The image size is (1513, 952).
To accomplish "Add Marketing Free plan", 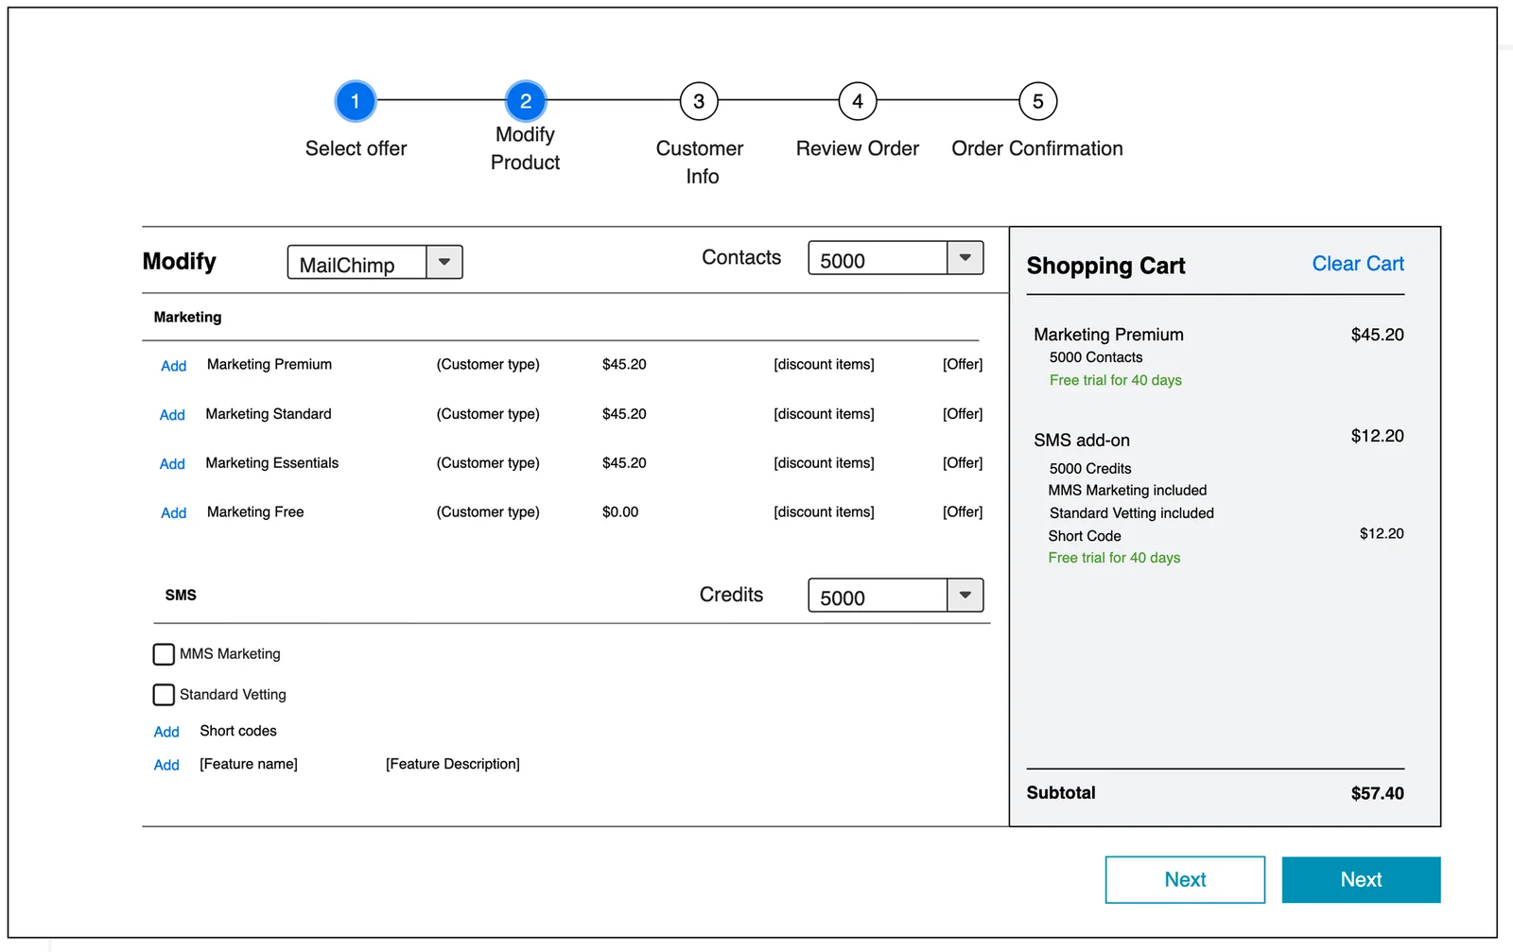I will point(173,513).
